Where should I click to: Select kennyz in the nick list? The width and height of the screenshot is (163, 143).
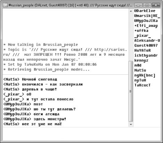[x=141, y=60]
